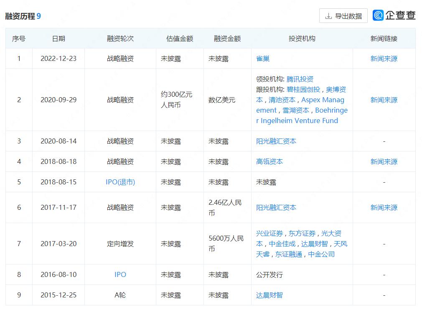
Task: Select the date 2018-08-15
Action: 58,182
